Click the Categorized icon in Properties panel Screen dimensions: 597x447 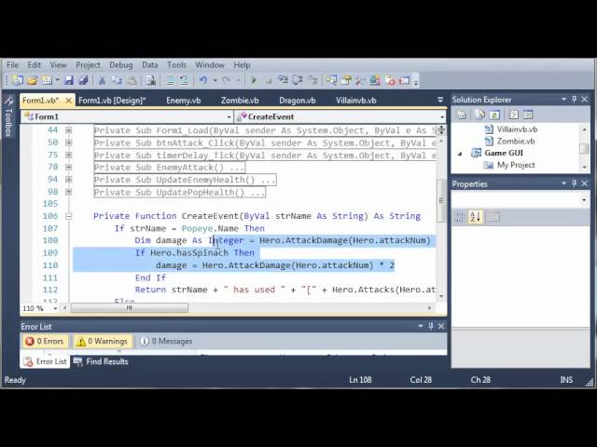click(x=460, y=217)
